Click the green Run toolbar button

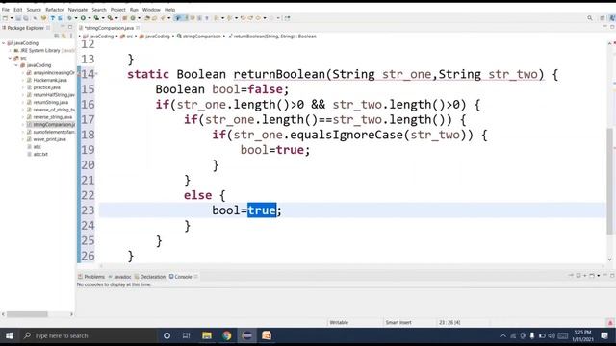(x=83, y=18)
